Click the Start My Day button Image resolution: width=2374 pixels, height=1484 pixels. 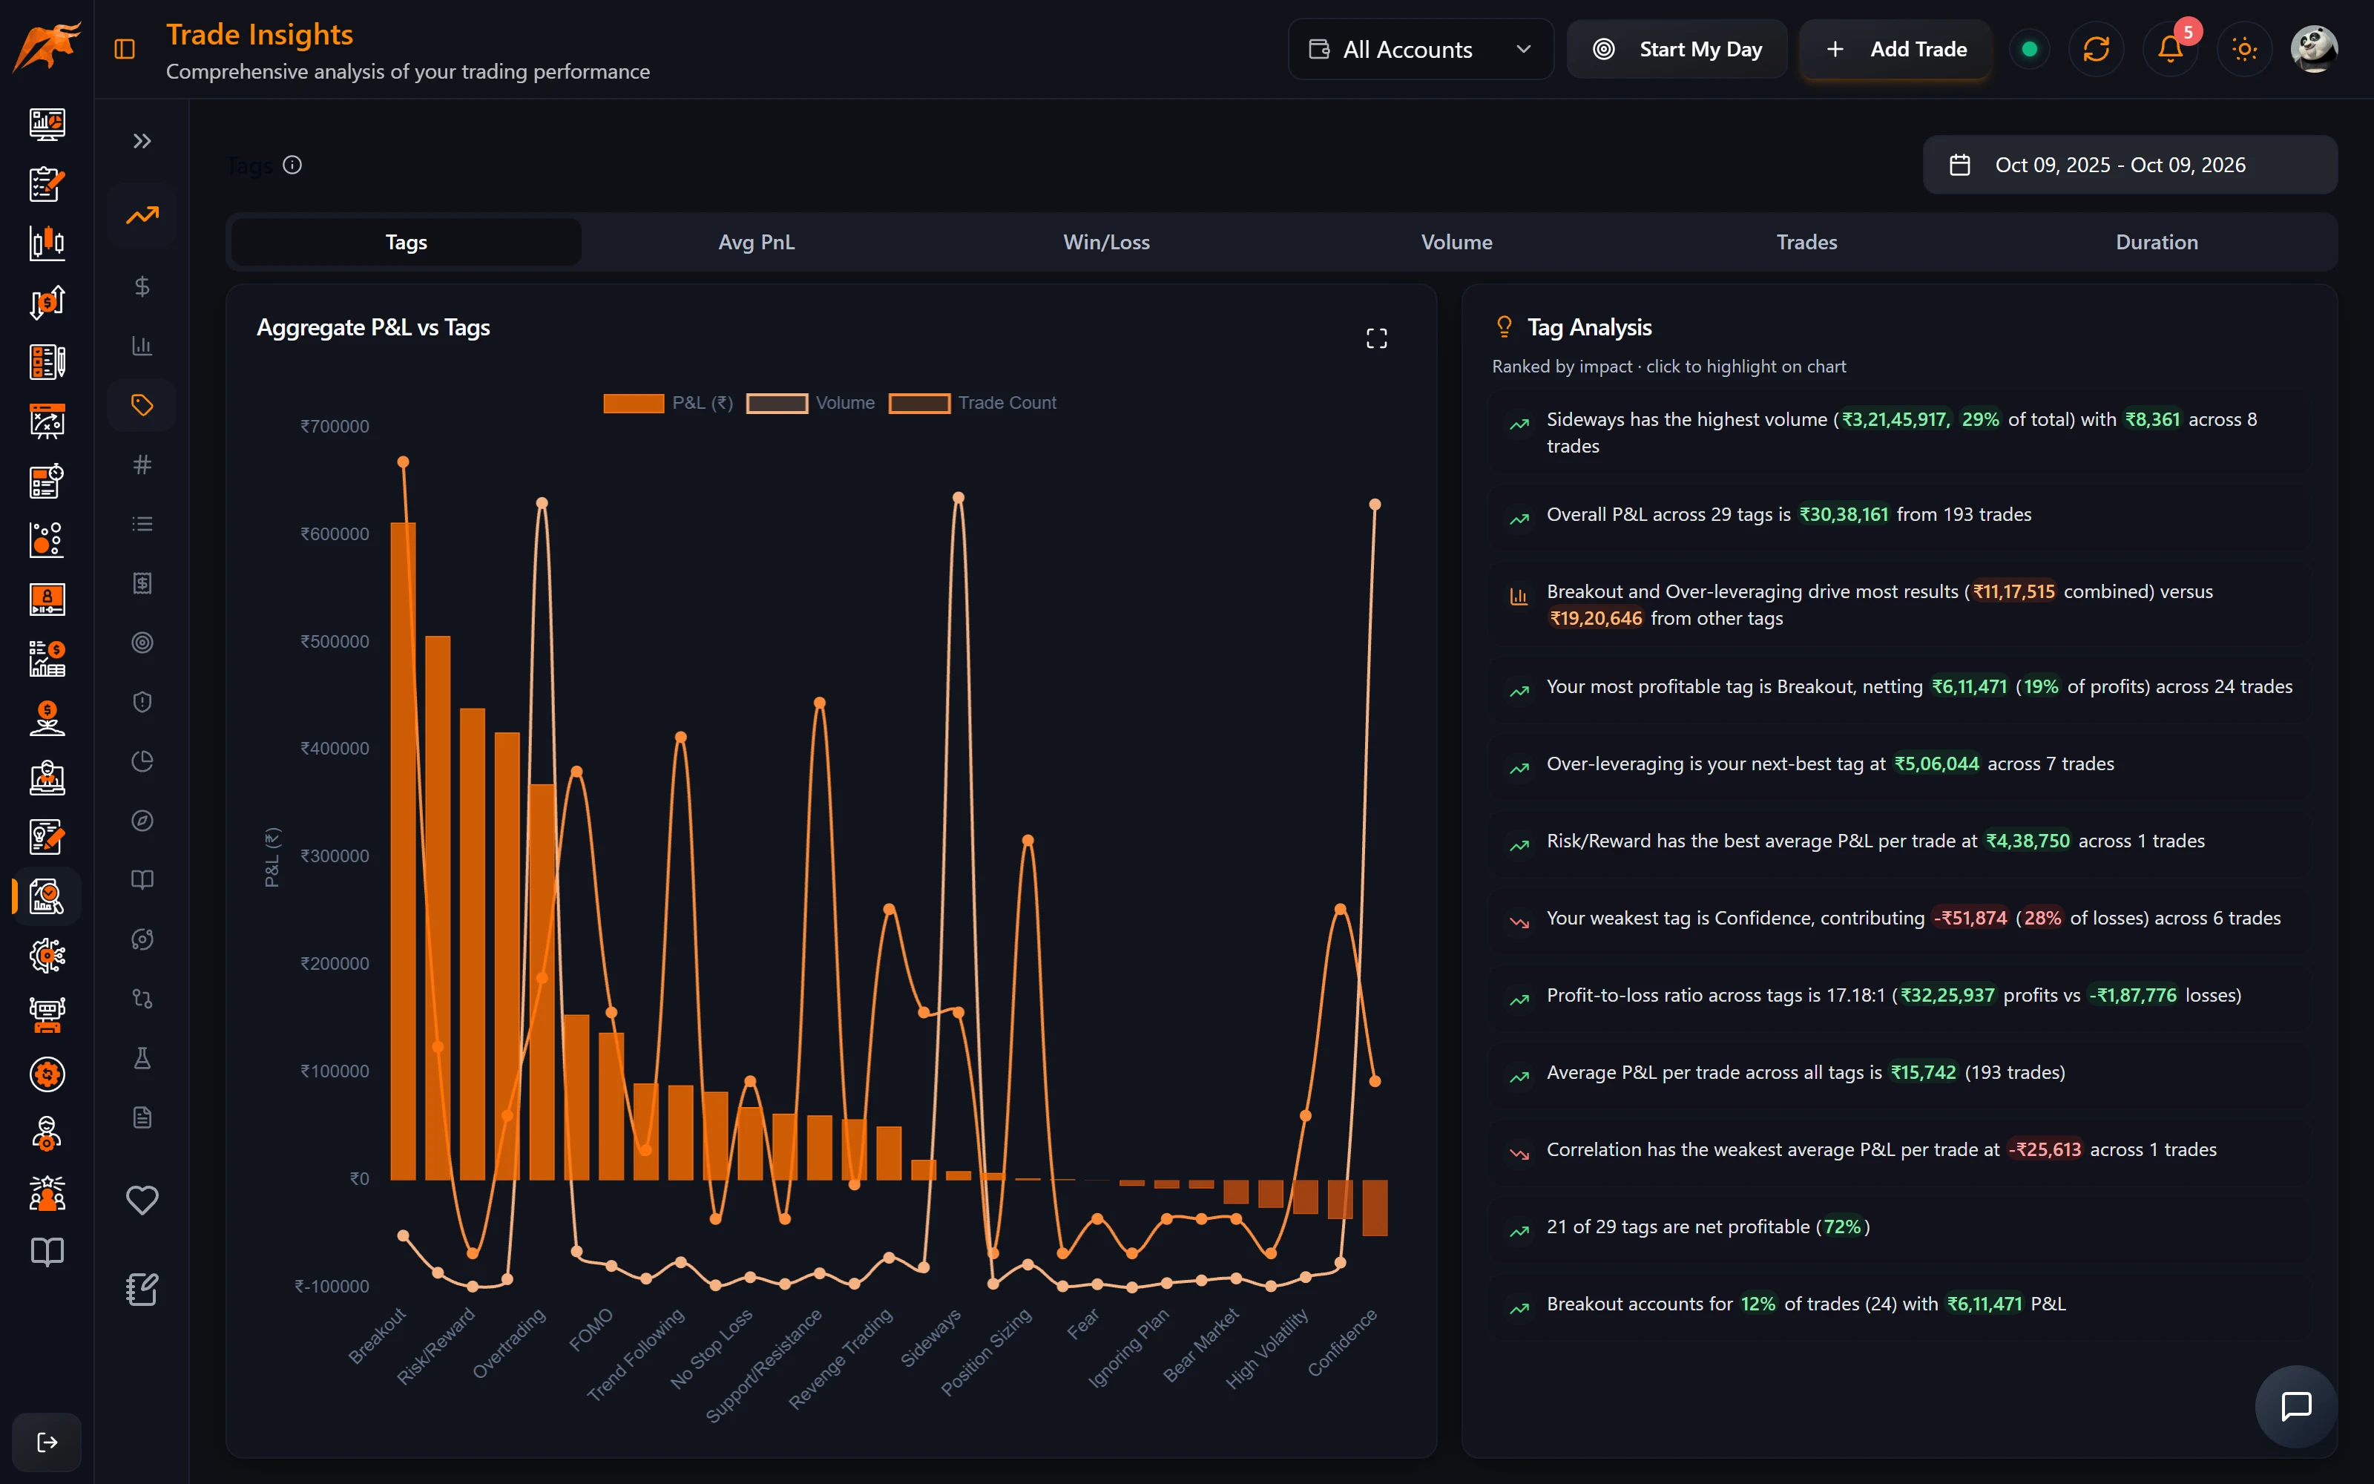[1677, 49]
